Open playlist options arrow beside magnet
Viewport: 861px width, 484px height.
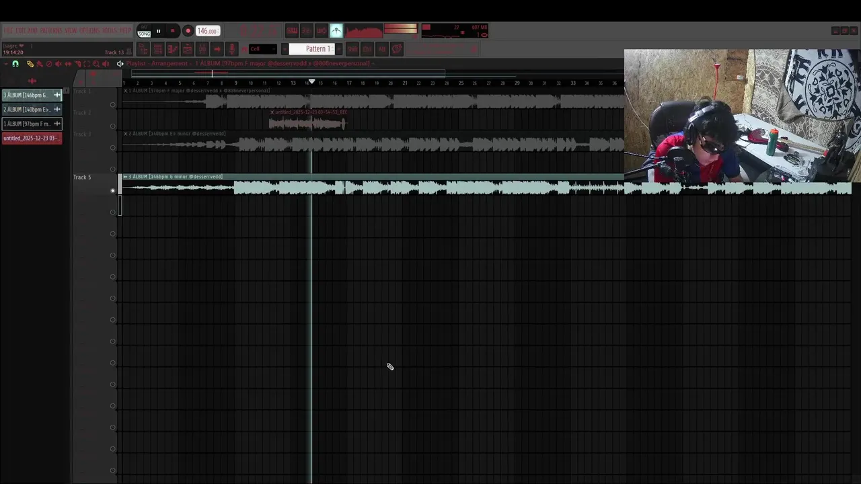tap(6, 64)
